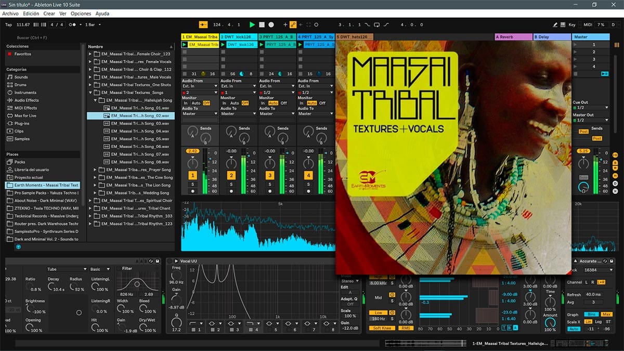The height and width of the screenshot is (351, 624).
Task: Toggle the track 4 activator button
Action: point(308,176)
